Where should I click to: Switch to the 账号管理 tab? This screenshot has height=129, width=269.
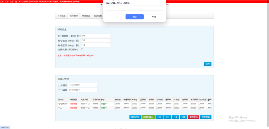click(x=74, y=16)
